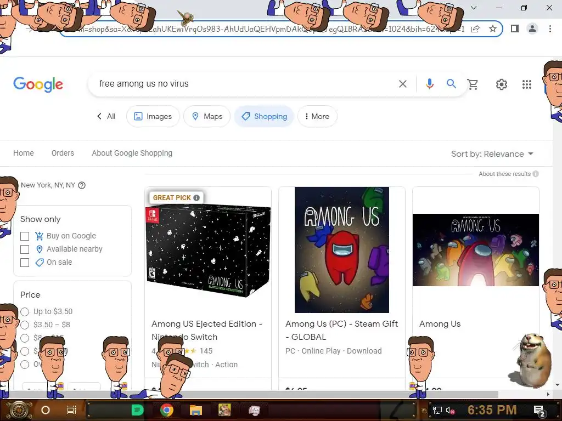This screenshot has width=562, height=421.
Task: Select the Up to $3.50 price option
Action: tap(25, 312)
